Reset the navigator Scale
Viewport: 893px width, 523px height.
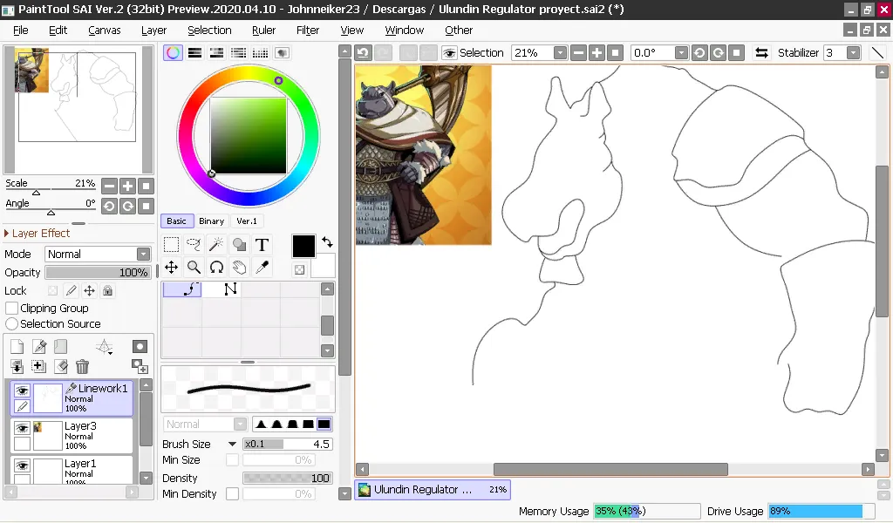146,186
